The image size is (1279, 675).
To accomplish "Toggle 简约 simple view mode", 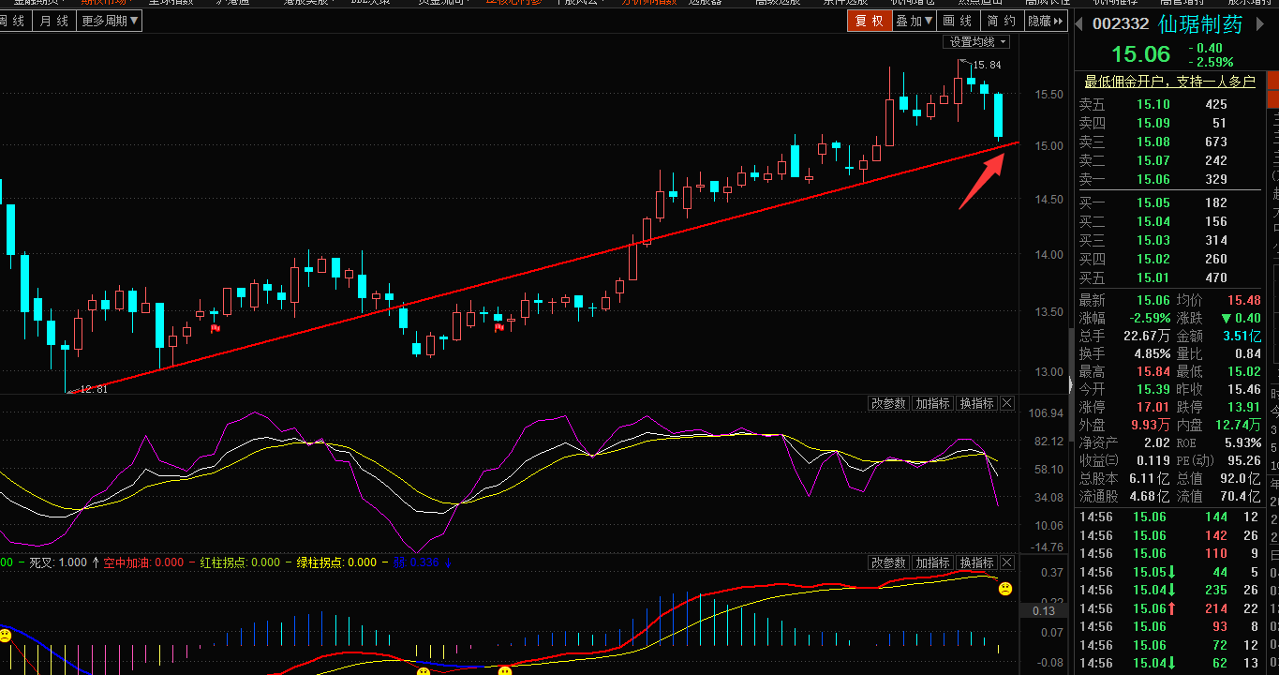I will click(1002, 21).
